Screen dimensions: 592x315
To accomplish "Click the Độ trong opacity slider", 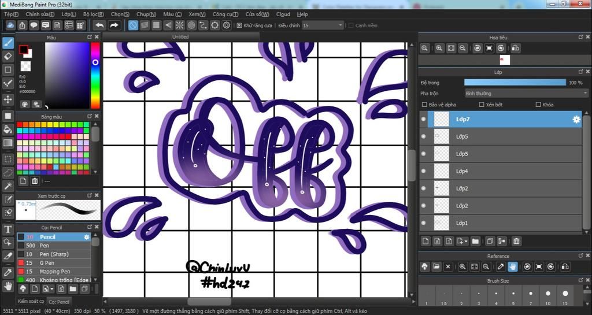I will [515, 83].
